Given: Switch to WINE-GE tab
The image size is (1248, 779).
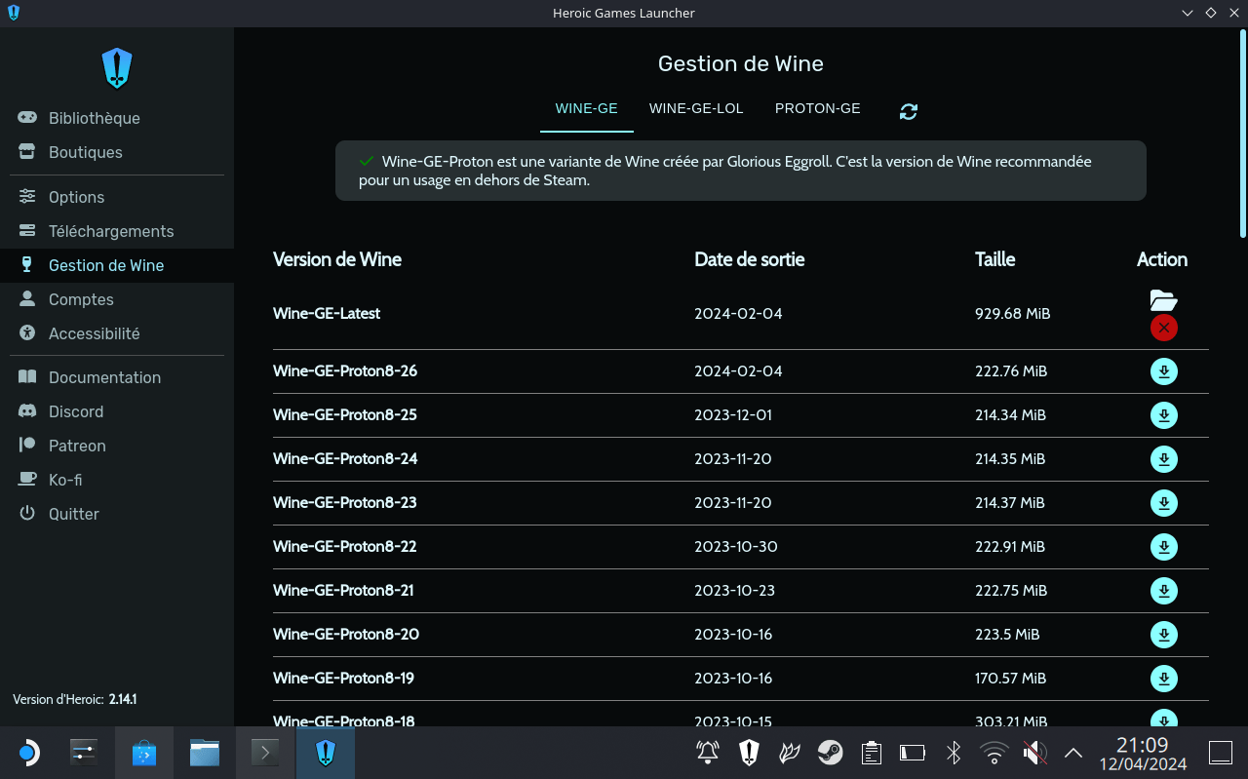Looking at the screenshot, I should coord(587,108).
